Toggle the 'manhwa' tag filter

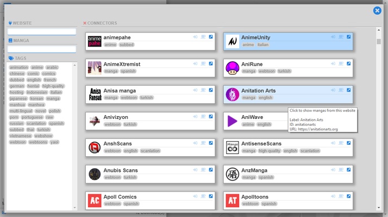(36, 105)
